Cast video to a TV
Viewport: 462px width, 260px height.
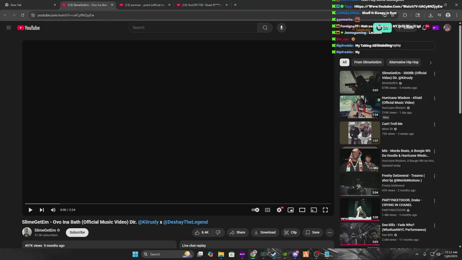click(314, 210)
